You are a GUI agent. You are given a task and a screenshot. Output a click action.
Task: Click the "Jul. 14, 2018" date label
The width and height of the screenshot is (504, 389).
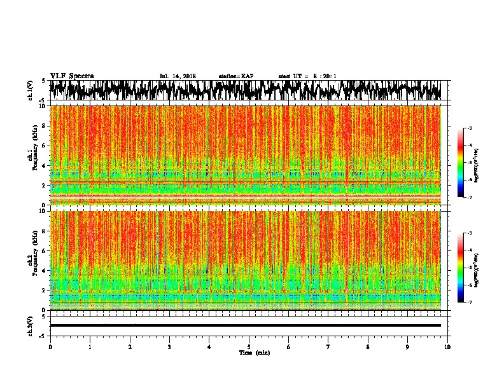point(178,76)
